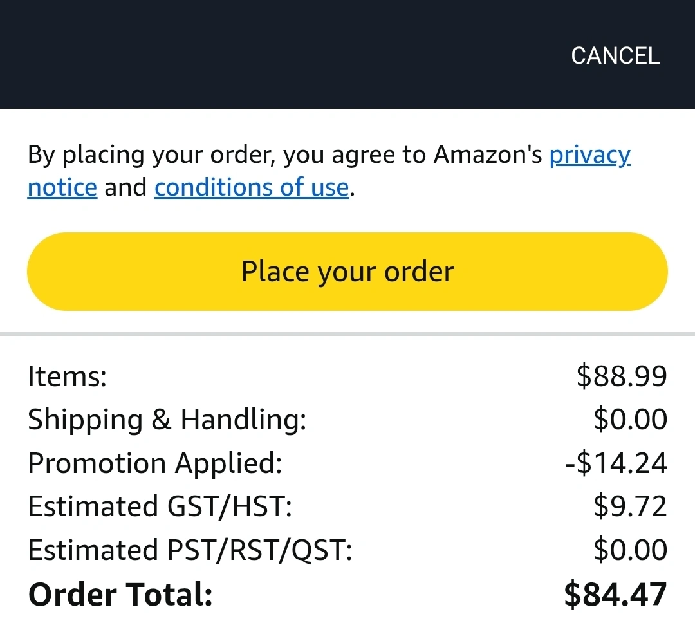Image resolution: width=695 pixels, height=641 pixels.
Task: Click the bold Order Total label
Action: pyautogui.click(x=120, y=595)
